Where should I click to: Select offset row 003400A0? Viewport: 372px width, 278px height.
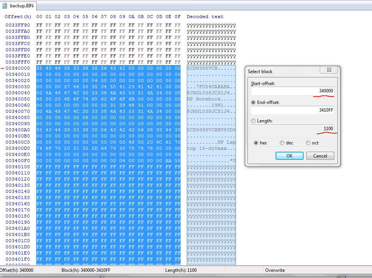point(18,130)
